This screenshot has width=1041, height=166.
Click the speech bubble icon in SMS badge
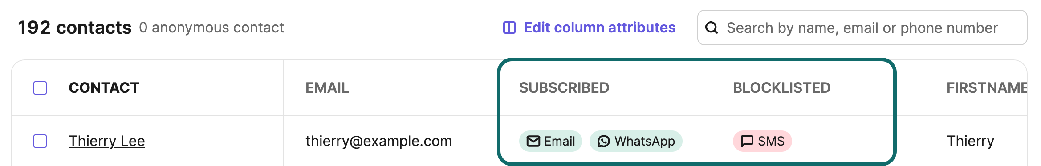click(x=747, y=141)
